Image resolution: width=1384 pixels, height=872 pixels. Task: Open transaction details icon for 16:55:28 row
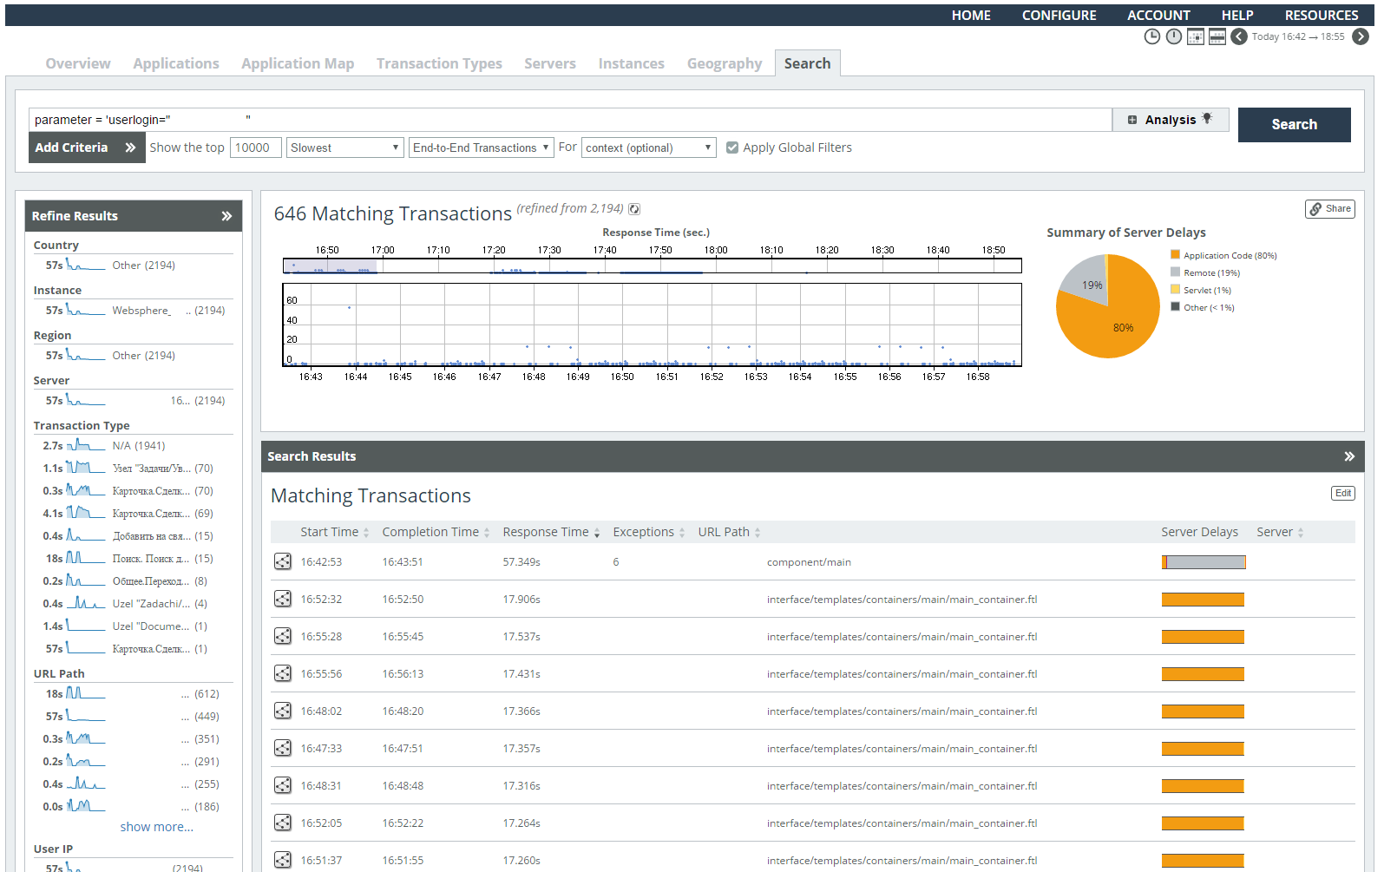click(283, 636)
